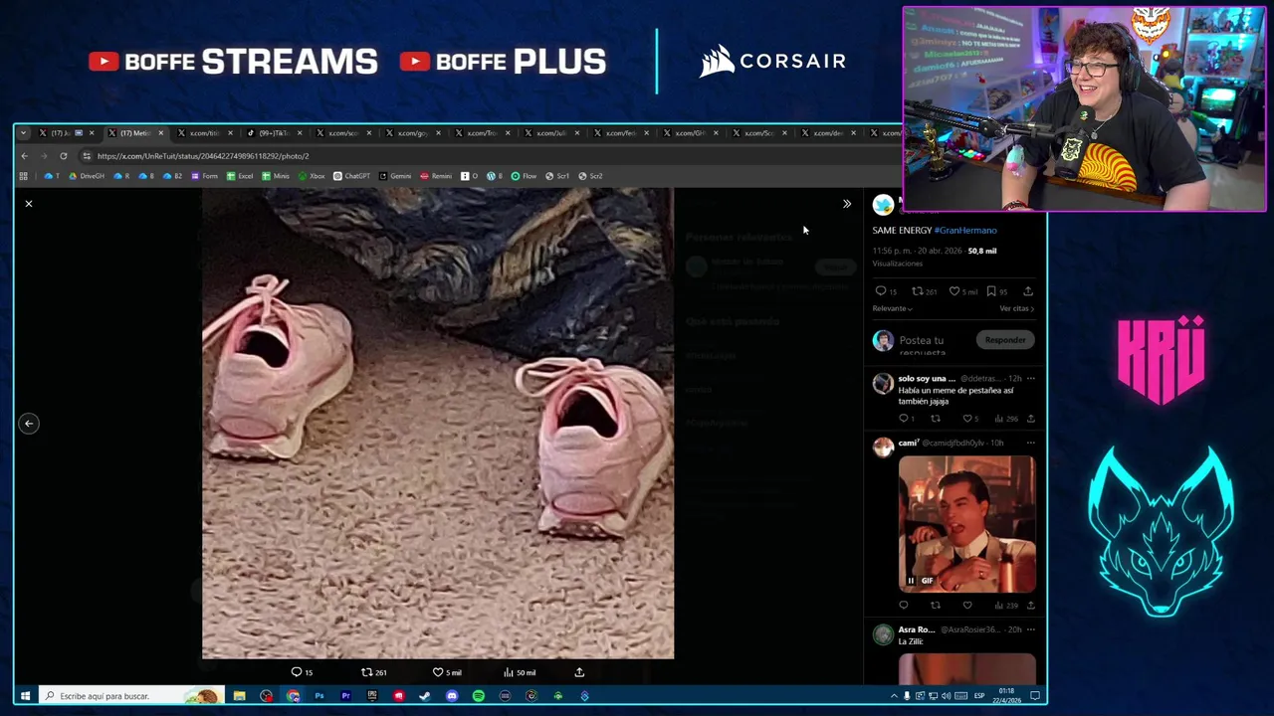Retweet using icon below photo showing 261
Screen dimensions: 1274x716
373,672
